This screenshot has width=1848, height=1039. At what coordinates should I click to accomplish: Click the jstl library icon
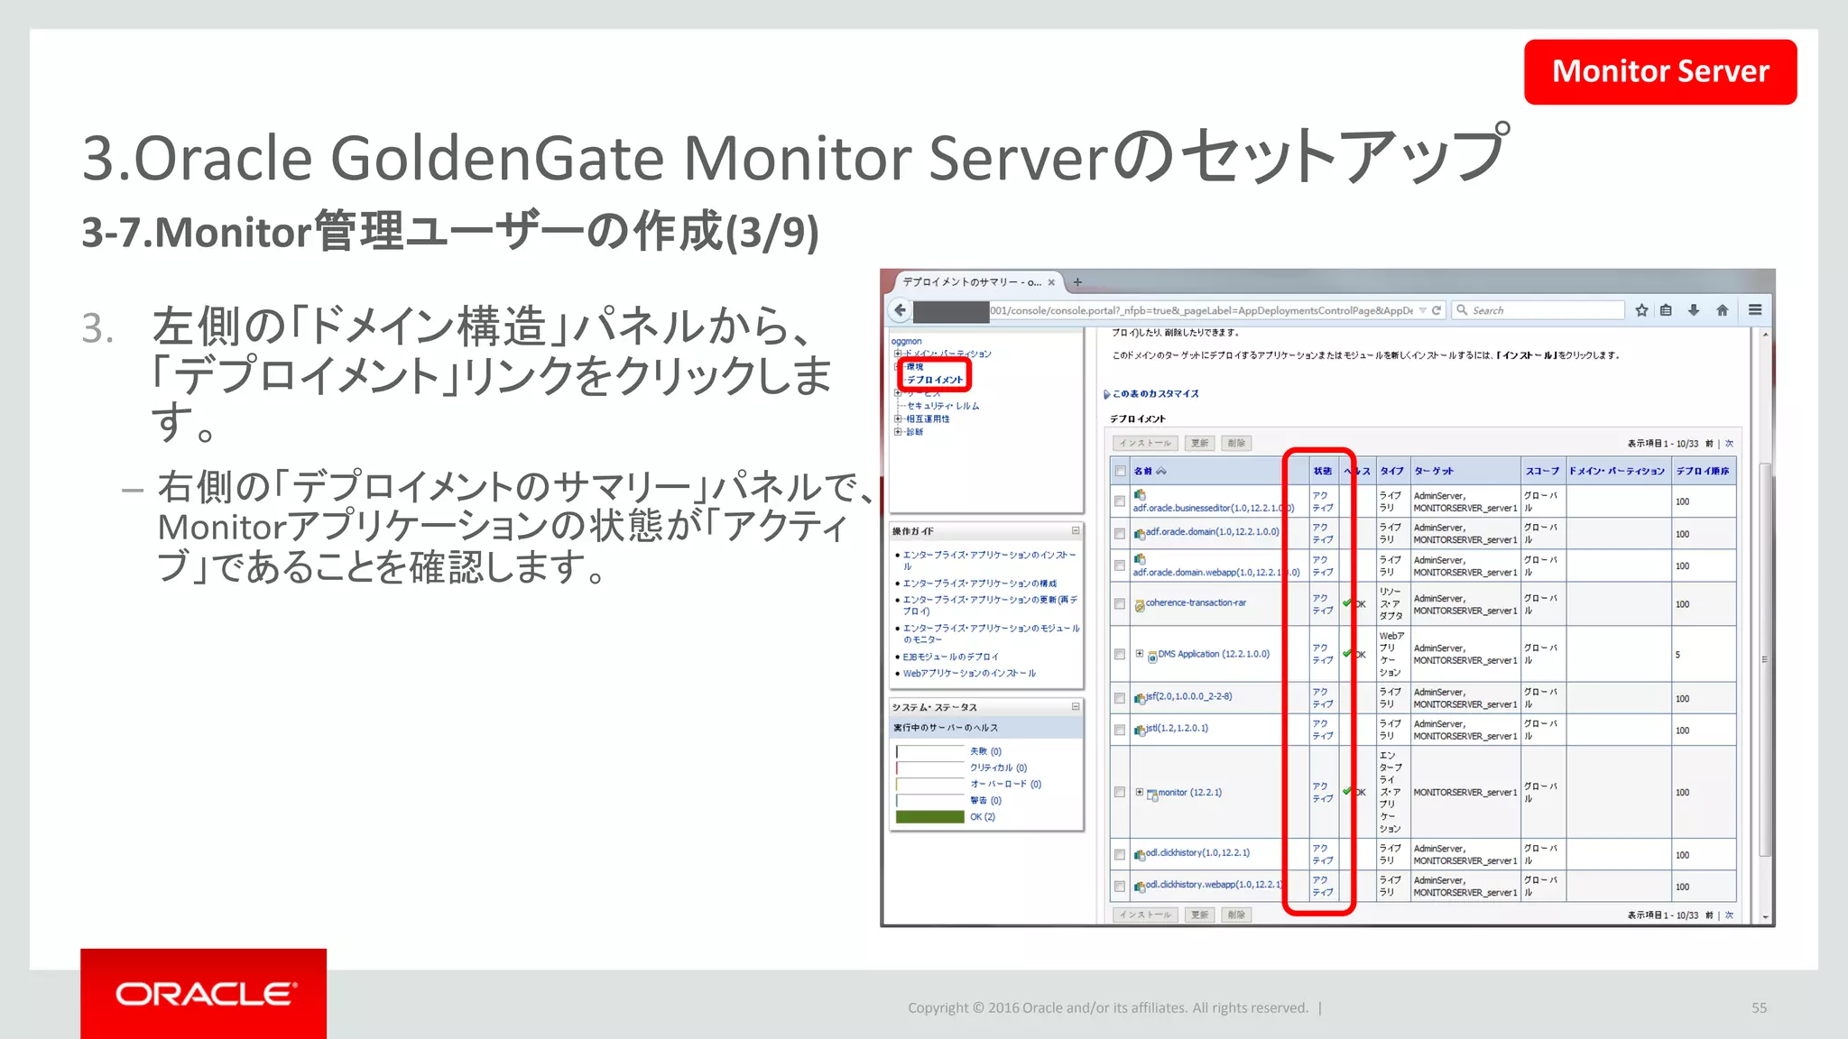click(x=1140, y=730)
